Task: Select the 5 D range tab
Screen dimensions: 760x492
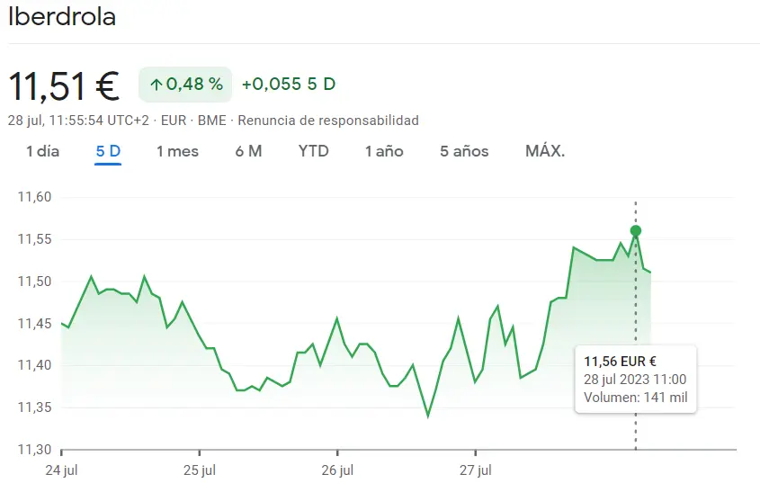Action: [108, 151]
